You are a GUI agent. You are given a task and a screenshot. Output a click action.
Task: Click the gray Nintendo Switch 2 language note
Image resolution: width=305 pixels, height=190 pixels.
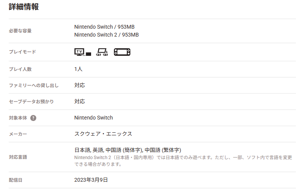(183, 161)
